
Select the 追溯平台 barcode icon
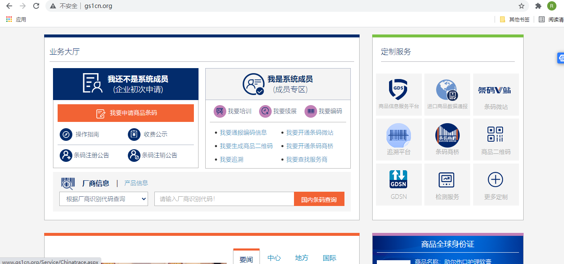click(398, 135)
